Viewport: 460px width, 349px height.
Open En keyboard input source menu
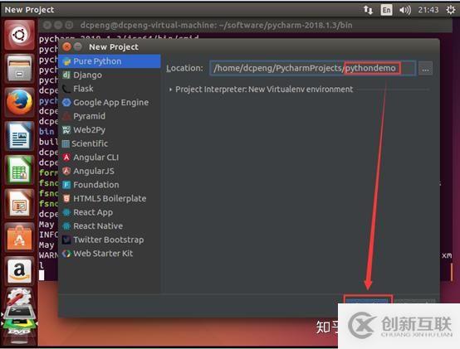coord(386,10)
